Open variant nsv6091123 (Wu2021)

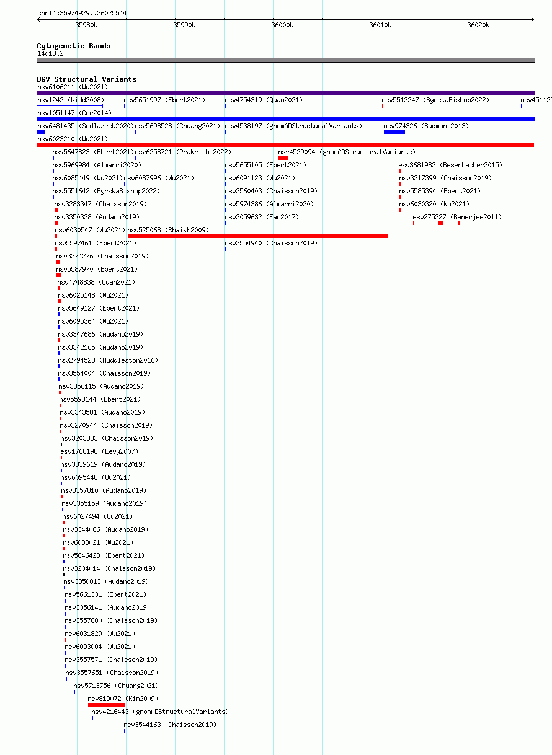[x=260, y=178]
